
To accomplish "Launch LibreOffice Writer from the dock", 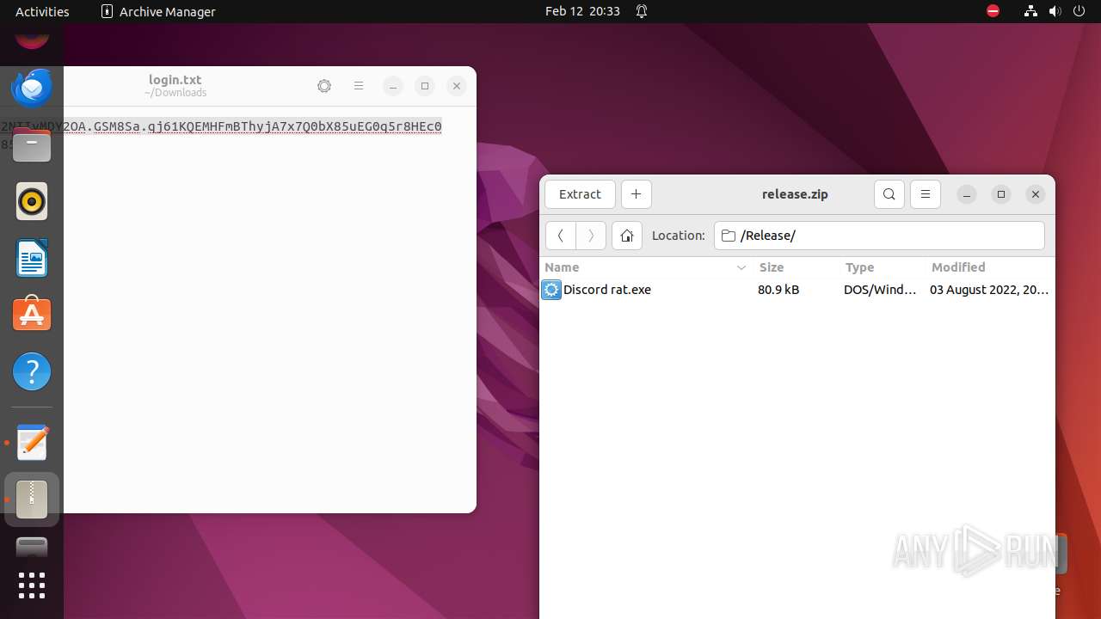I will (32, 258).
